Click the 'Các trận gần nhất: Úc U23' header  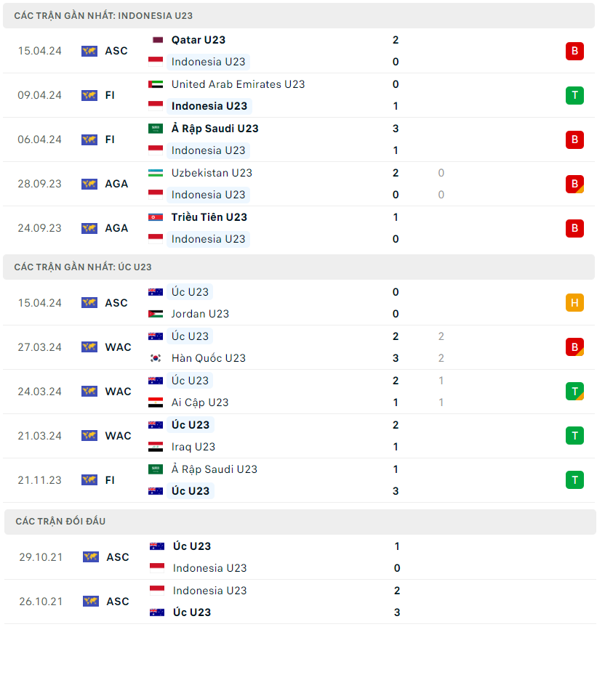point(83,267)
